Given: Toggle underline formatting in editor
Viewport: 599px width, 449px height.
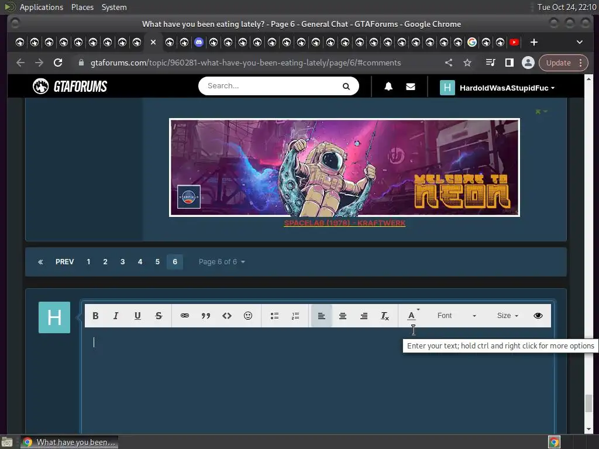Looking at the screenshot, I should (137, 316).
